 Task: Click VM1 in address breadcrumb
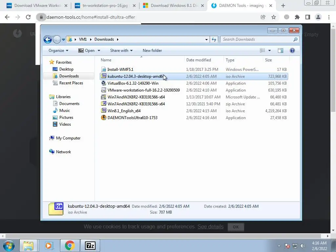tap(83, 39)
